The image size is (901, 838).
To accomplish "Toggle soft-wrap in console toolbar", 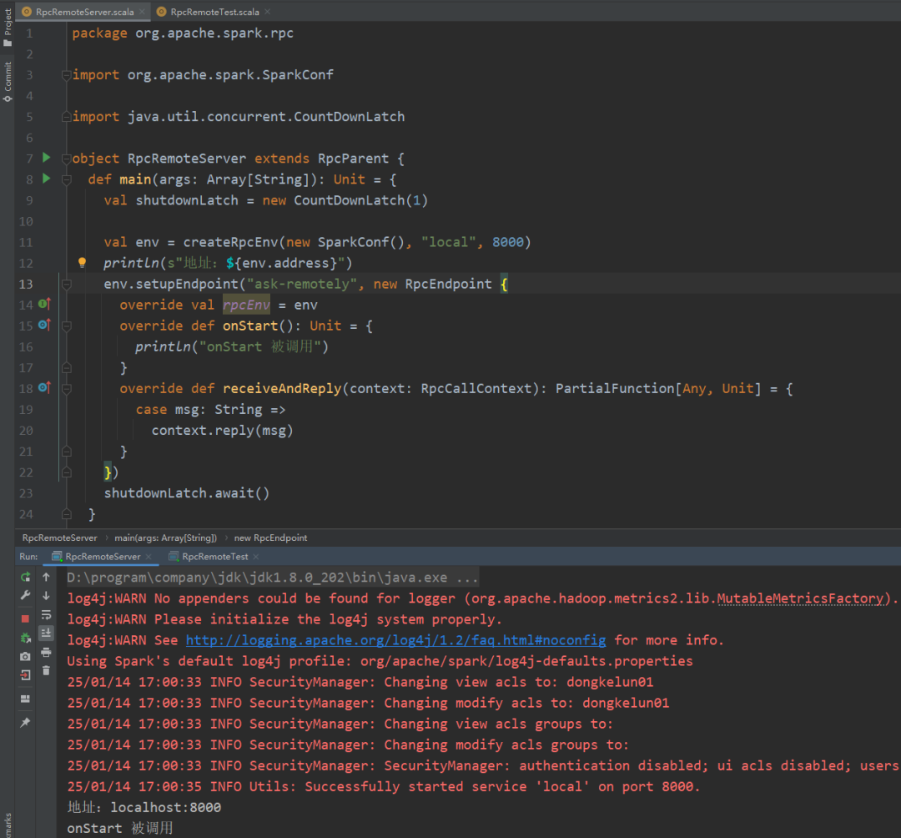I will (x=46, y=614).
